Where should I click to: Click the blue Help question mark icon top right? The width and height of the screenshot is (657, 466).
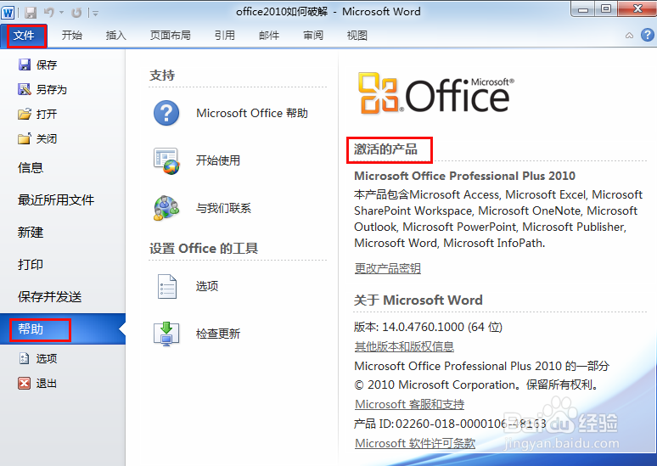pos(648,35)
